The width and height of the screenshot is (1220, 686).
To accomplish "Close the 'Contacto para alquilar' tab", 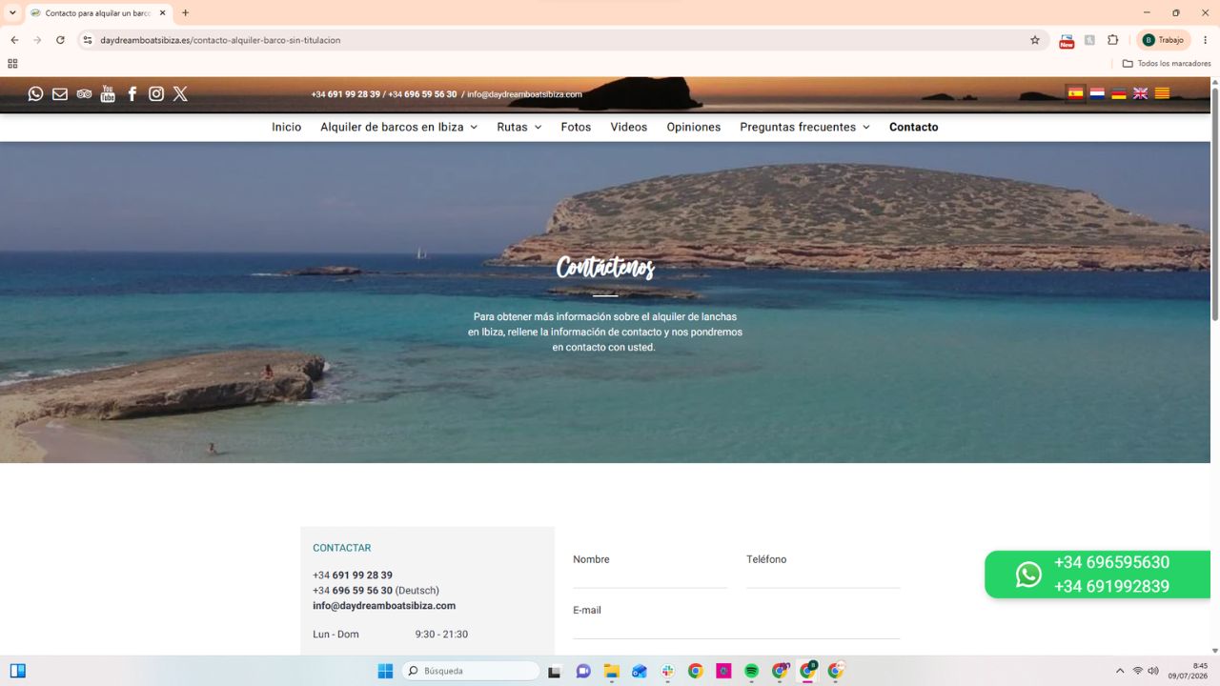I will coord(163,13).
